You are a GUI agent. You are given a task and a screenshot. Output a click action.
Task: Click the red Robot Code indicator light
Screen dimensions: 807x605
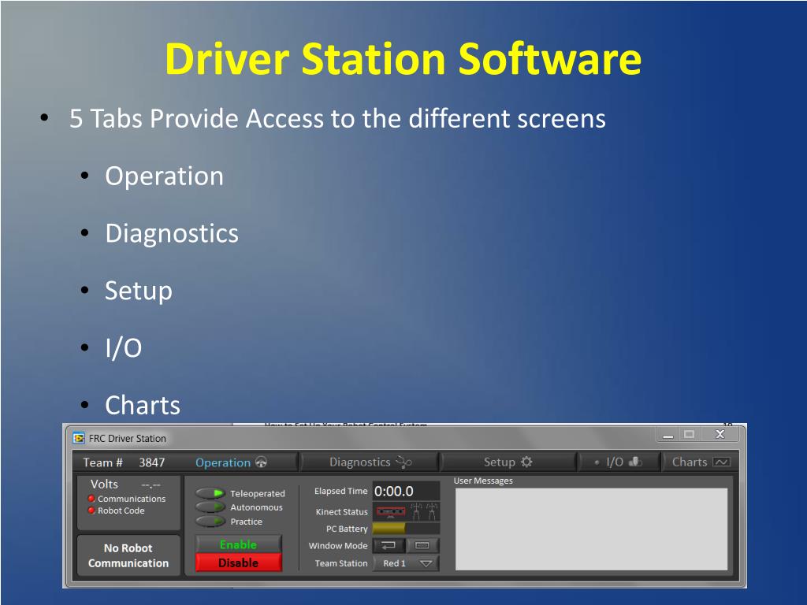pos(91,510)
